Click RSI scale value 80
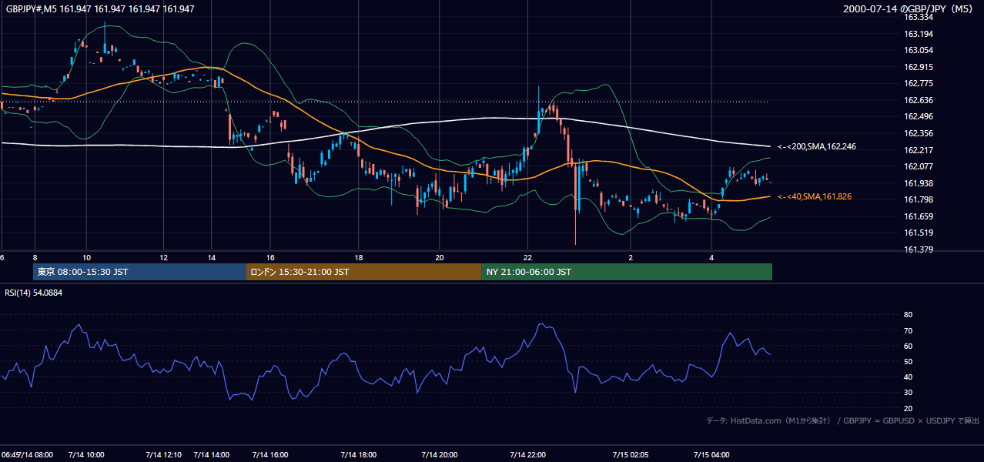Screen dimensions: 984x462 (x=908, y=315)
